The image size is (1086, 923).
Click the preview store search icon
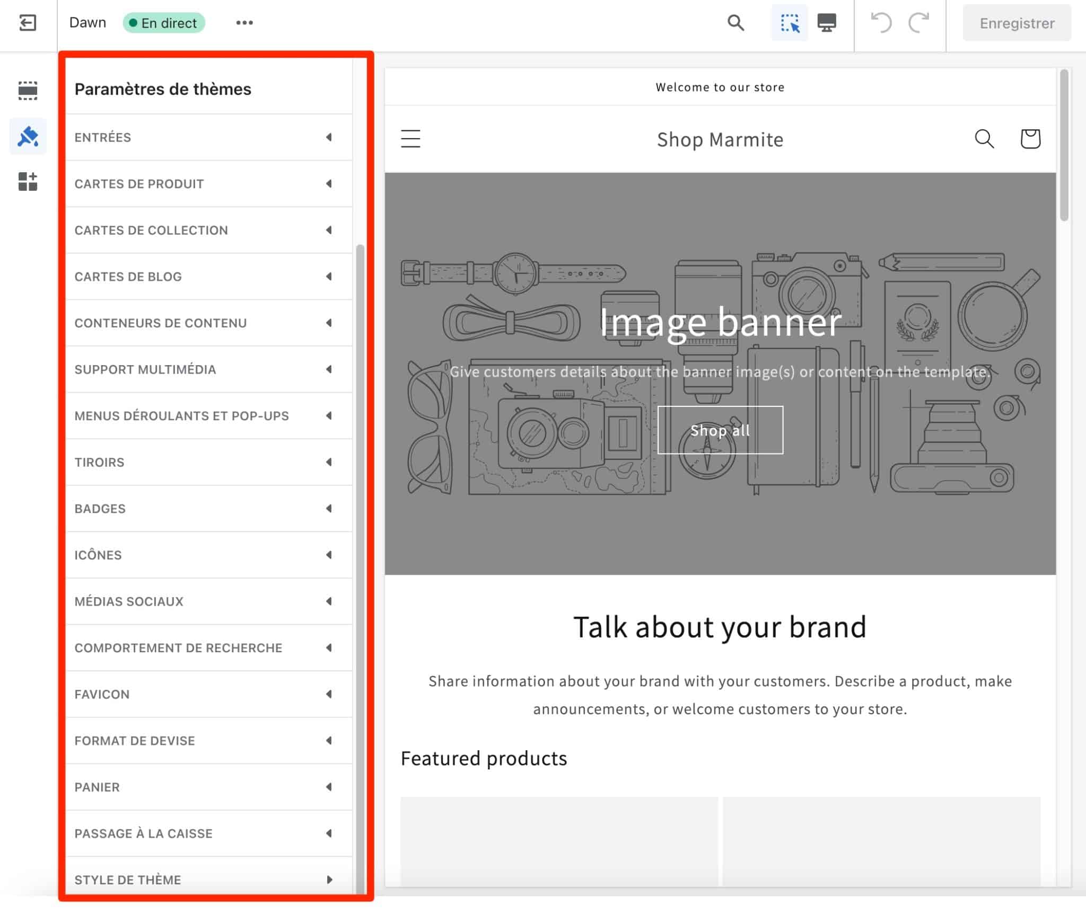(x=984, y=139)
